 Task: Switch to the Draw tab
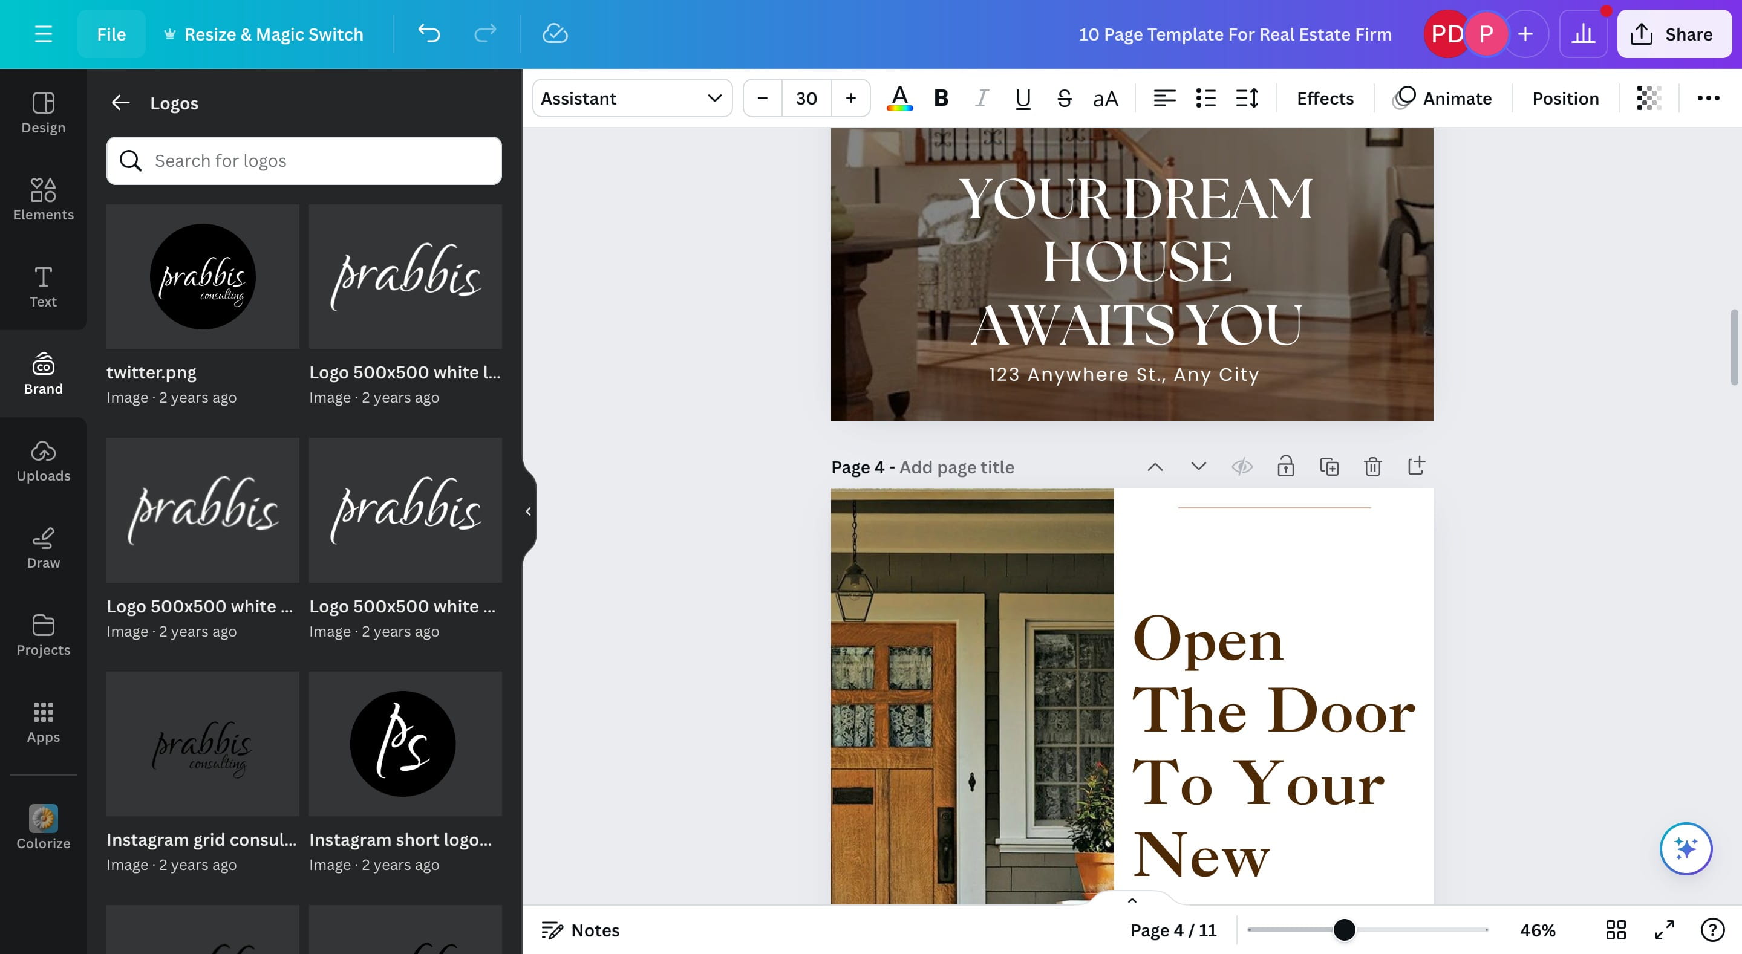tap(44, 548)
